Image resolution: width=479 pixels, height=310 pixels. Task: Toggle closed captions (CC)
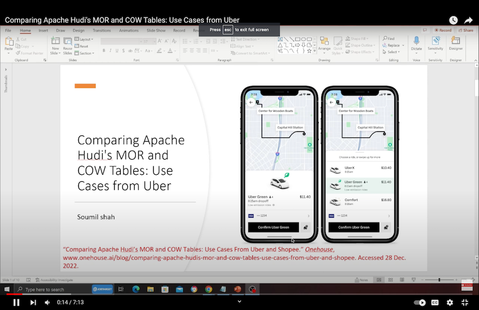(x=435, y=302)
